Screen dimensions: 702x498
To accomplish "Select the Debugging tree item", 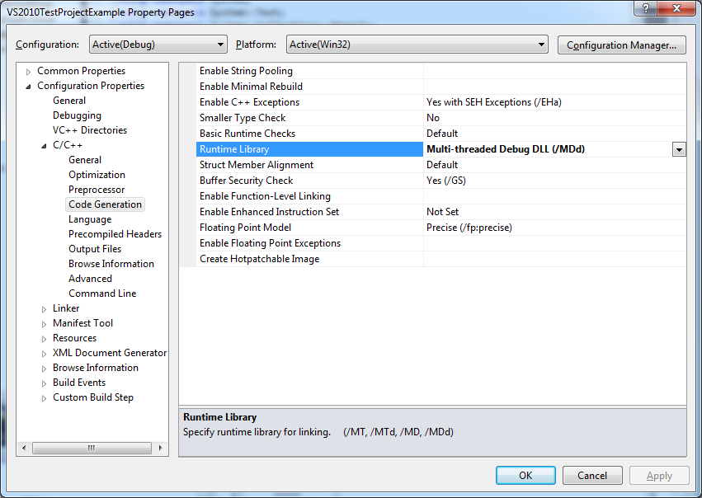I will click(77, 115).
